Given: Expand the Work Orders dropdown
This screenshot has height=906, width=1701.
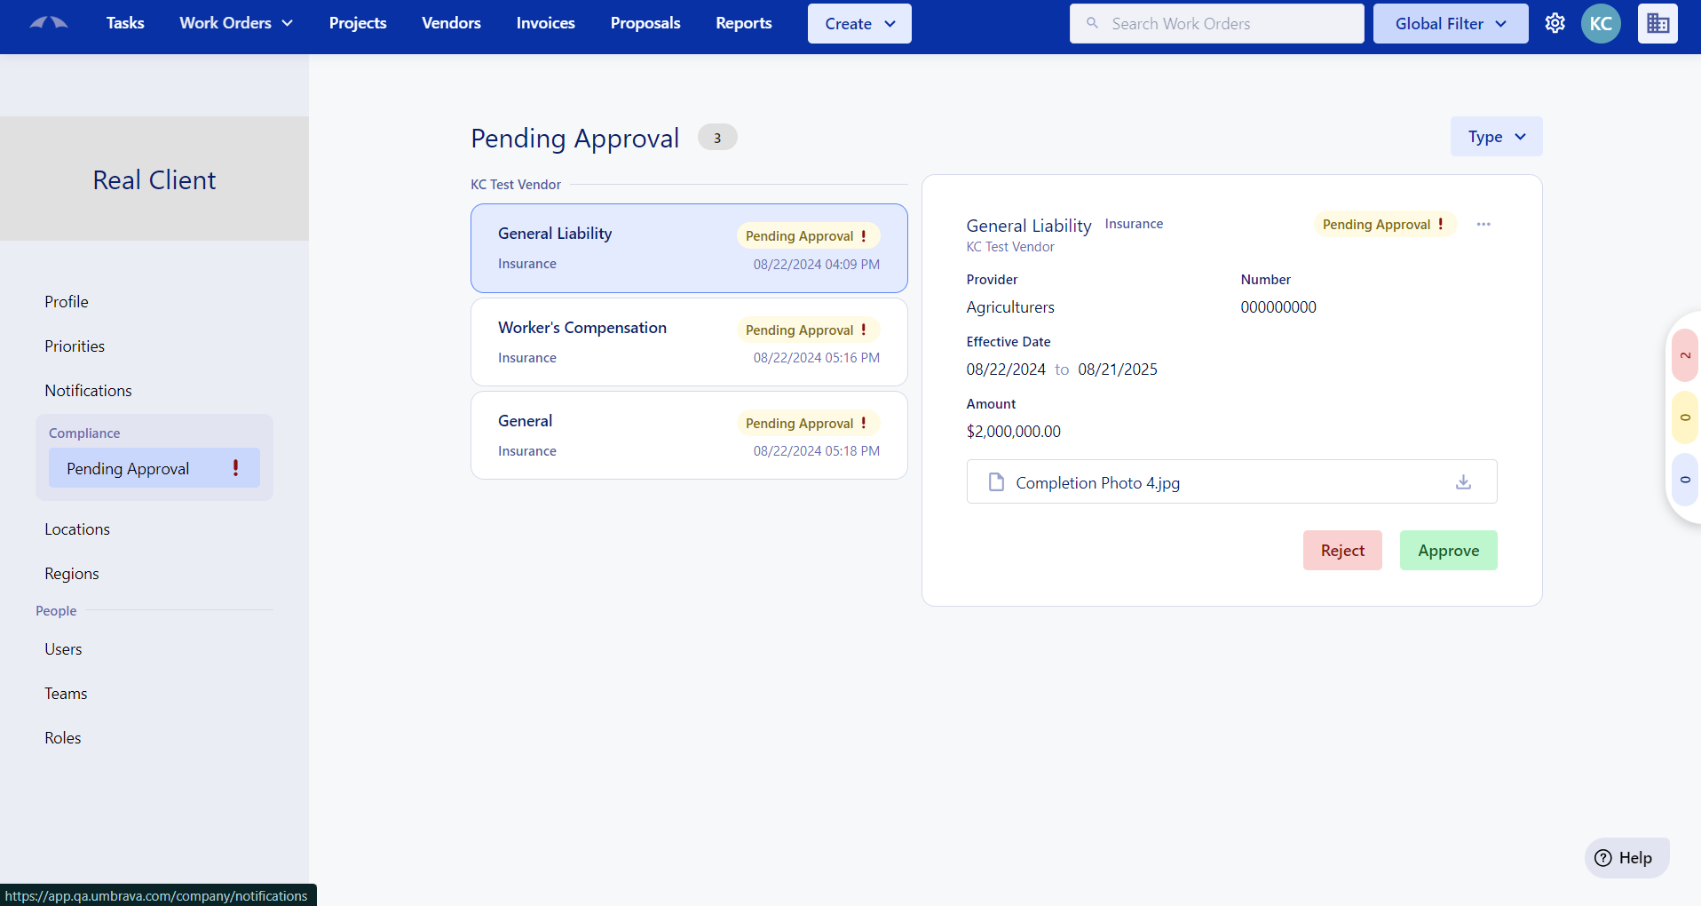Looking at the screenshot, I should pos(235,23).
